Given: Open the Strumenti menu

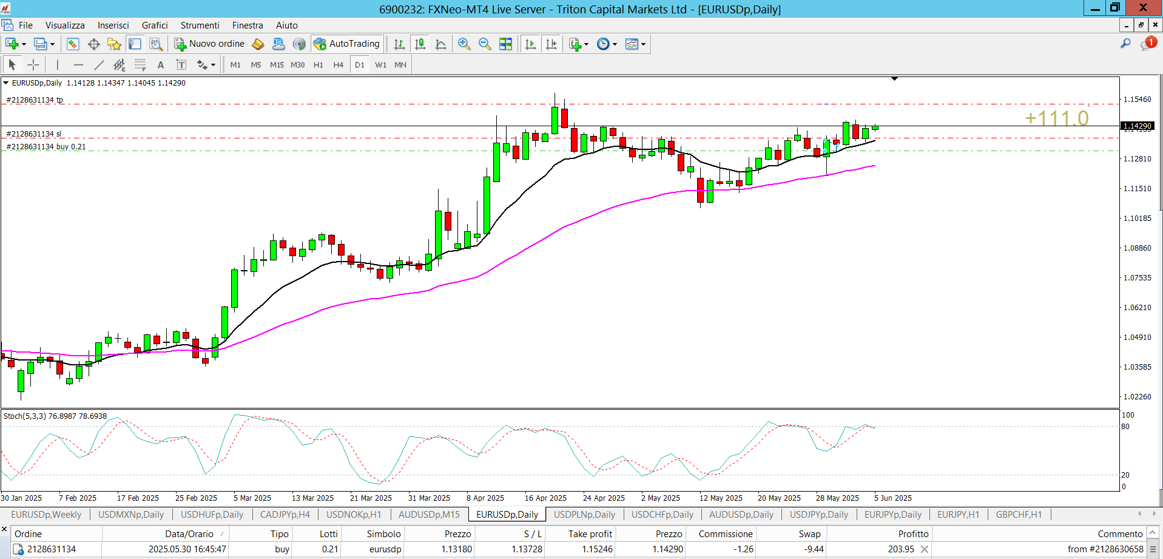Looking at the screenshot, I should coord(200,25).
